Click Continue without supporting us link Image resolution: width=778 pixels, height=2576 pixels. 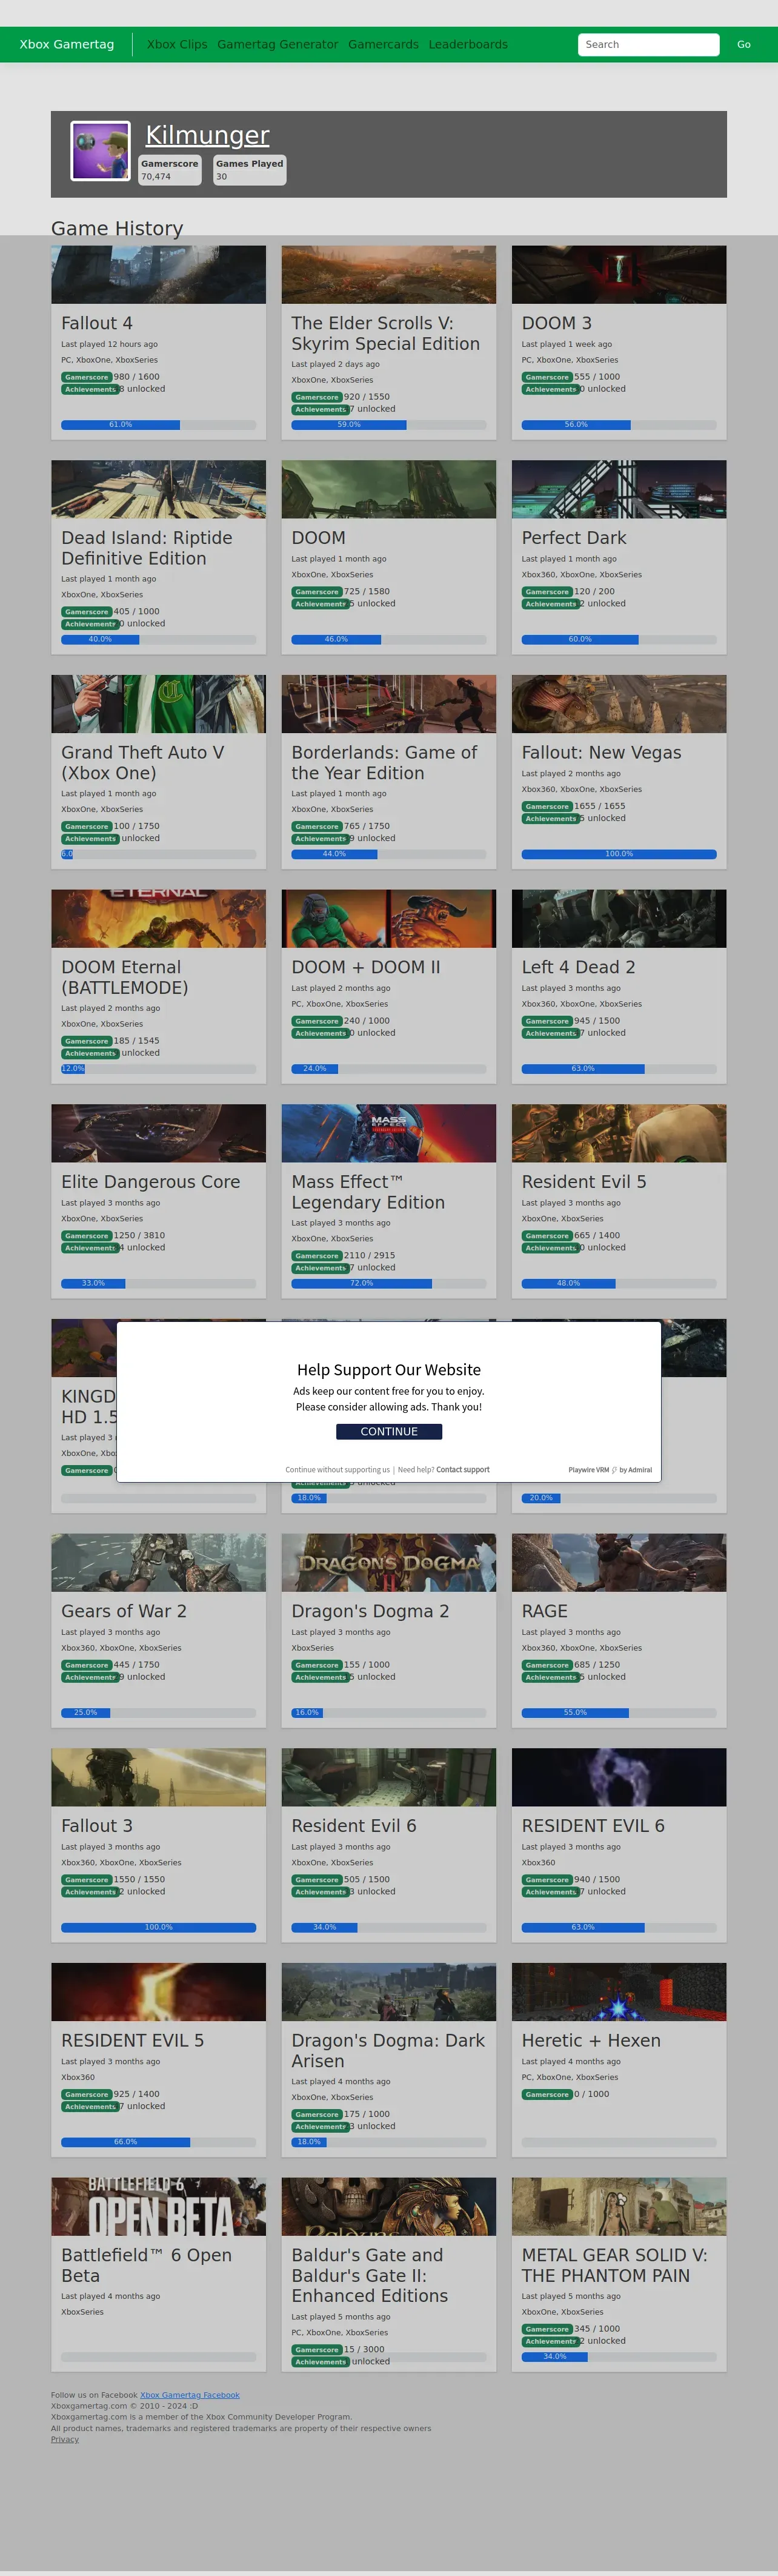pyautogui.click(x=337, y=1470)
